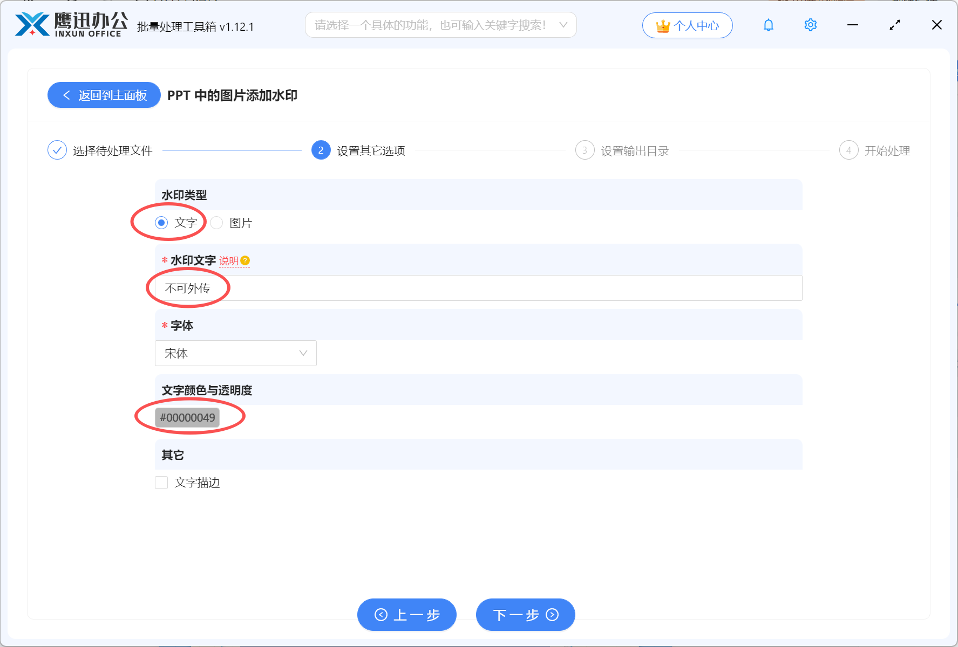This screenshot has width=958, height=647.
Task: Open the 说明 link for watermark text
Action: (x=229, y=260)
